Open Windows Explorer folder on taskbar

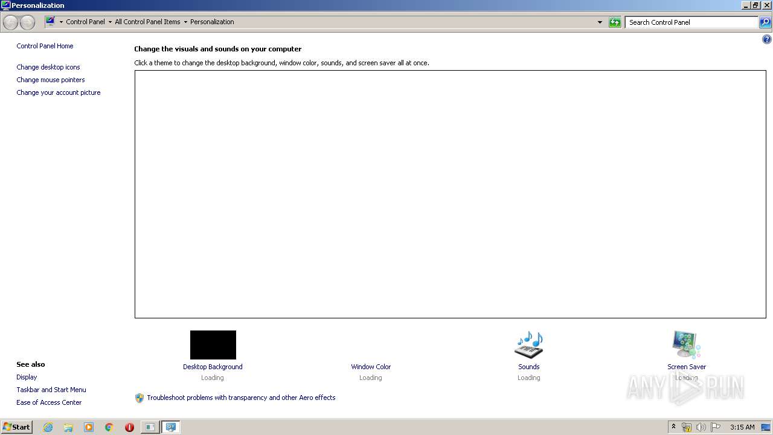click(68, 427)
